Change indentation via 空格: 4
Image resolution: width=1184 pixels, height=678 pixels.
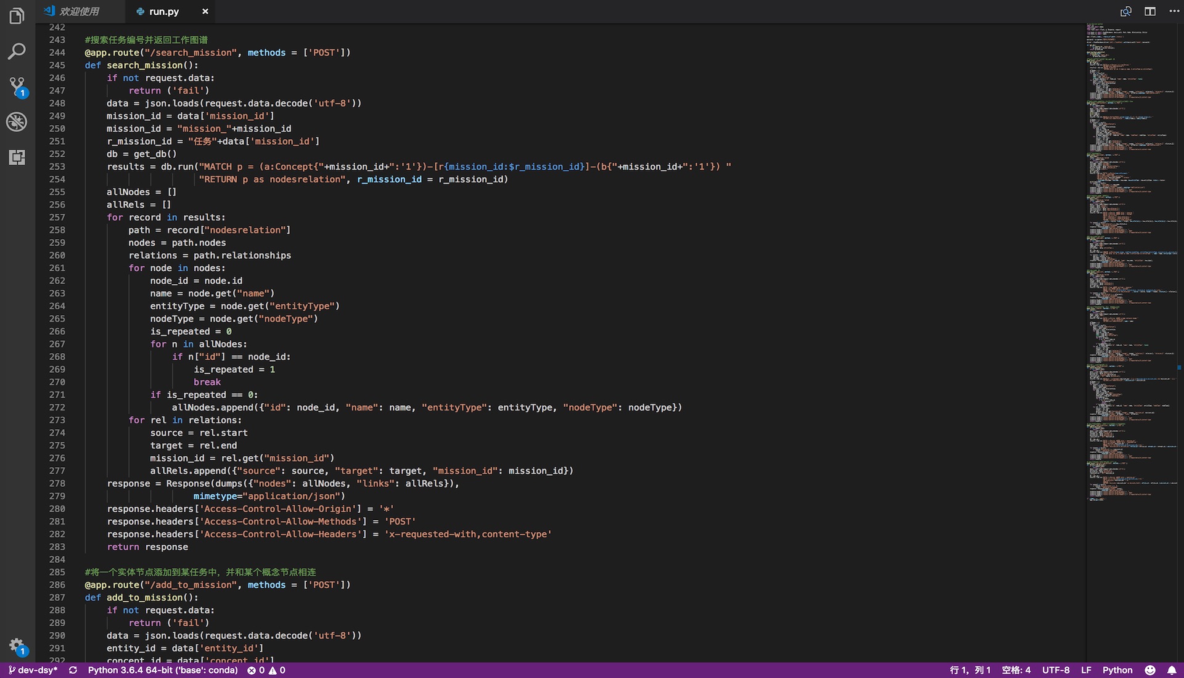1016,670
